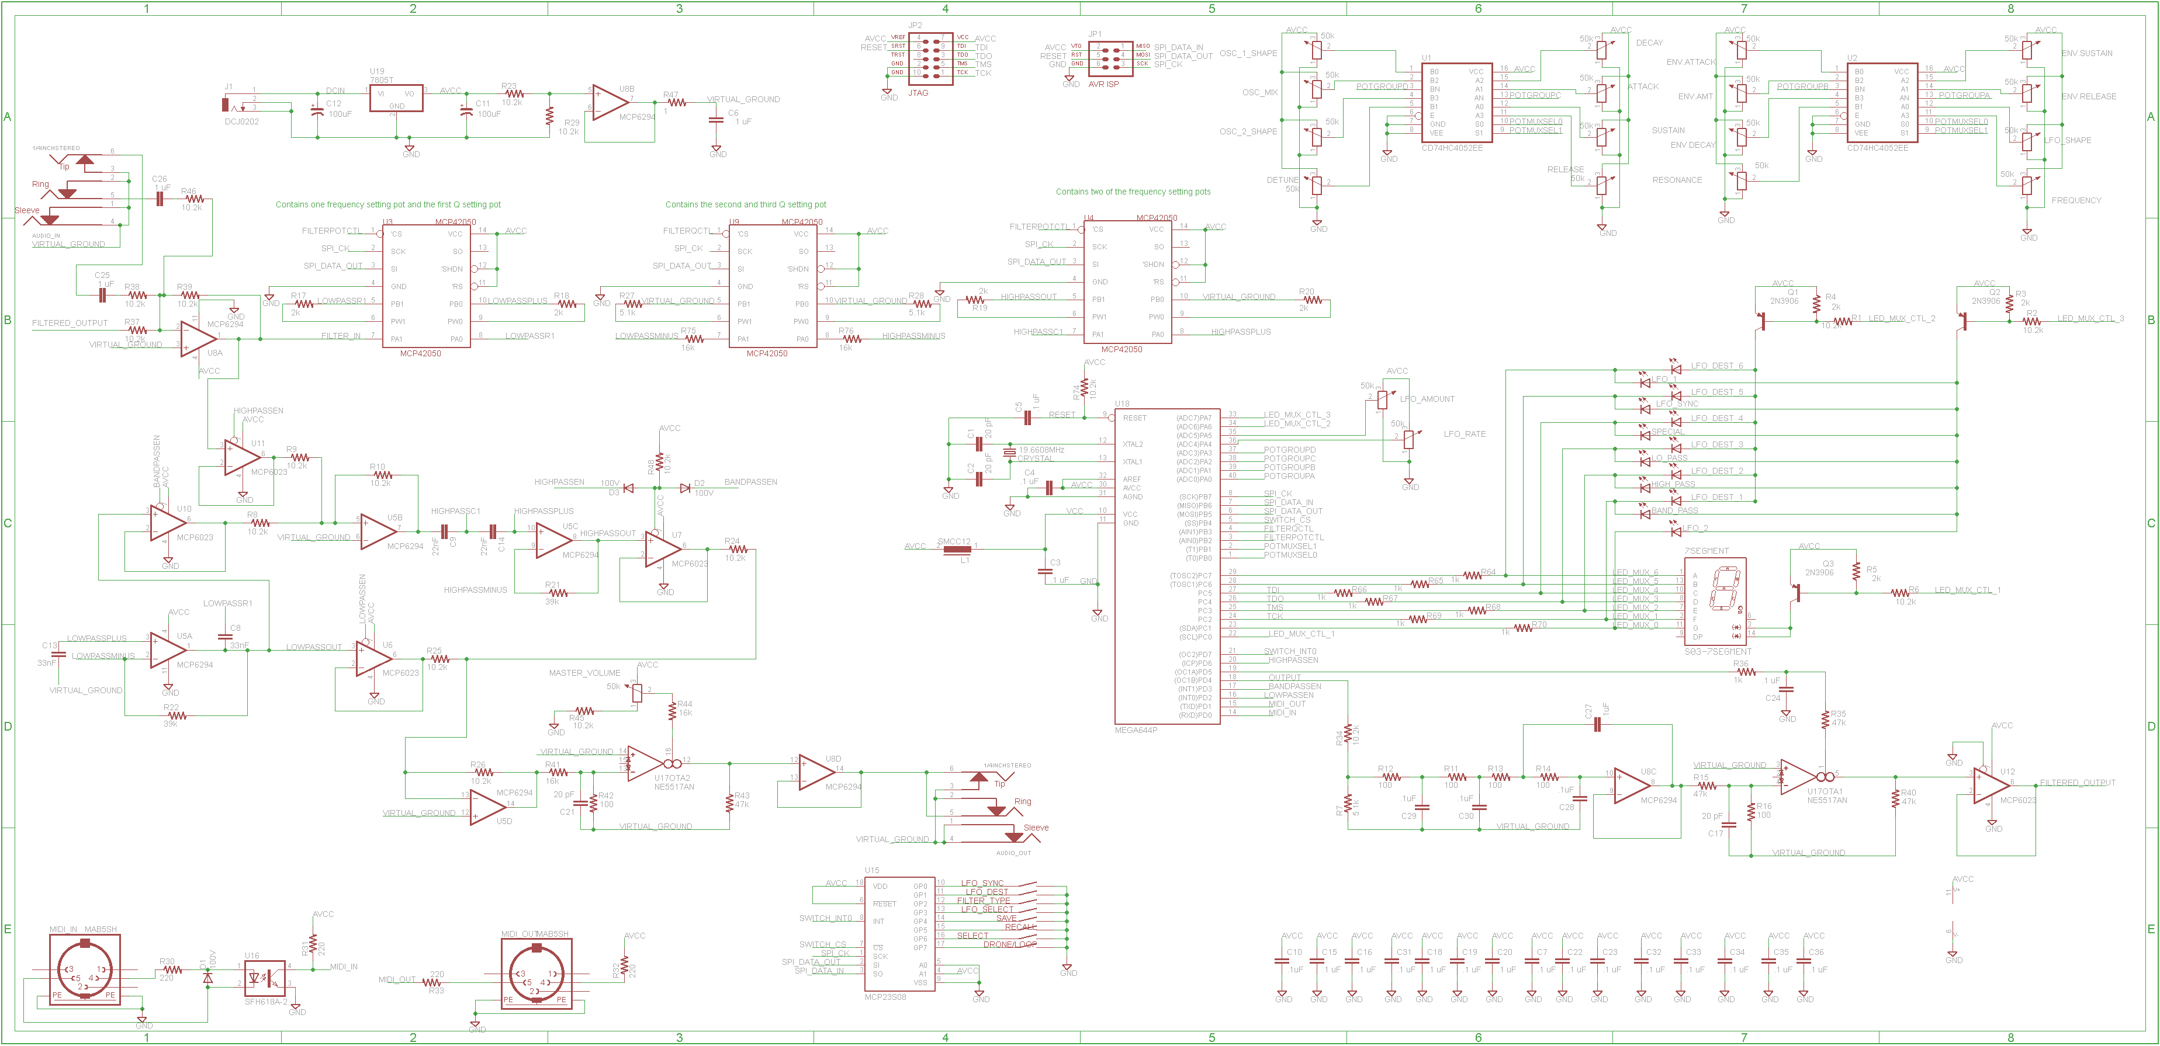Select the L1 SMCC12 inductor
Viewport: 2160px width, 1046px height.
[x=957, y=550]
